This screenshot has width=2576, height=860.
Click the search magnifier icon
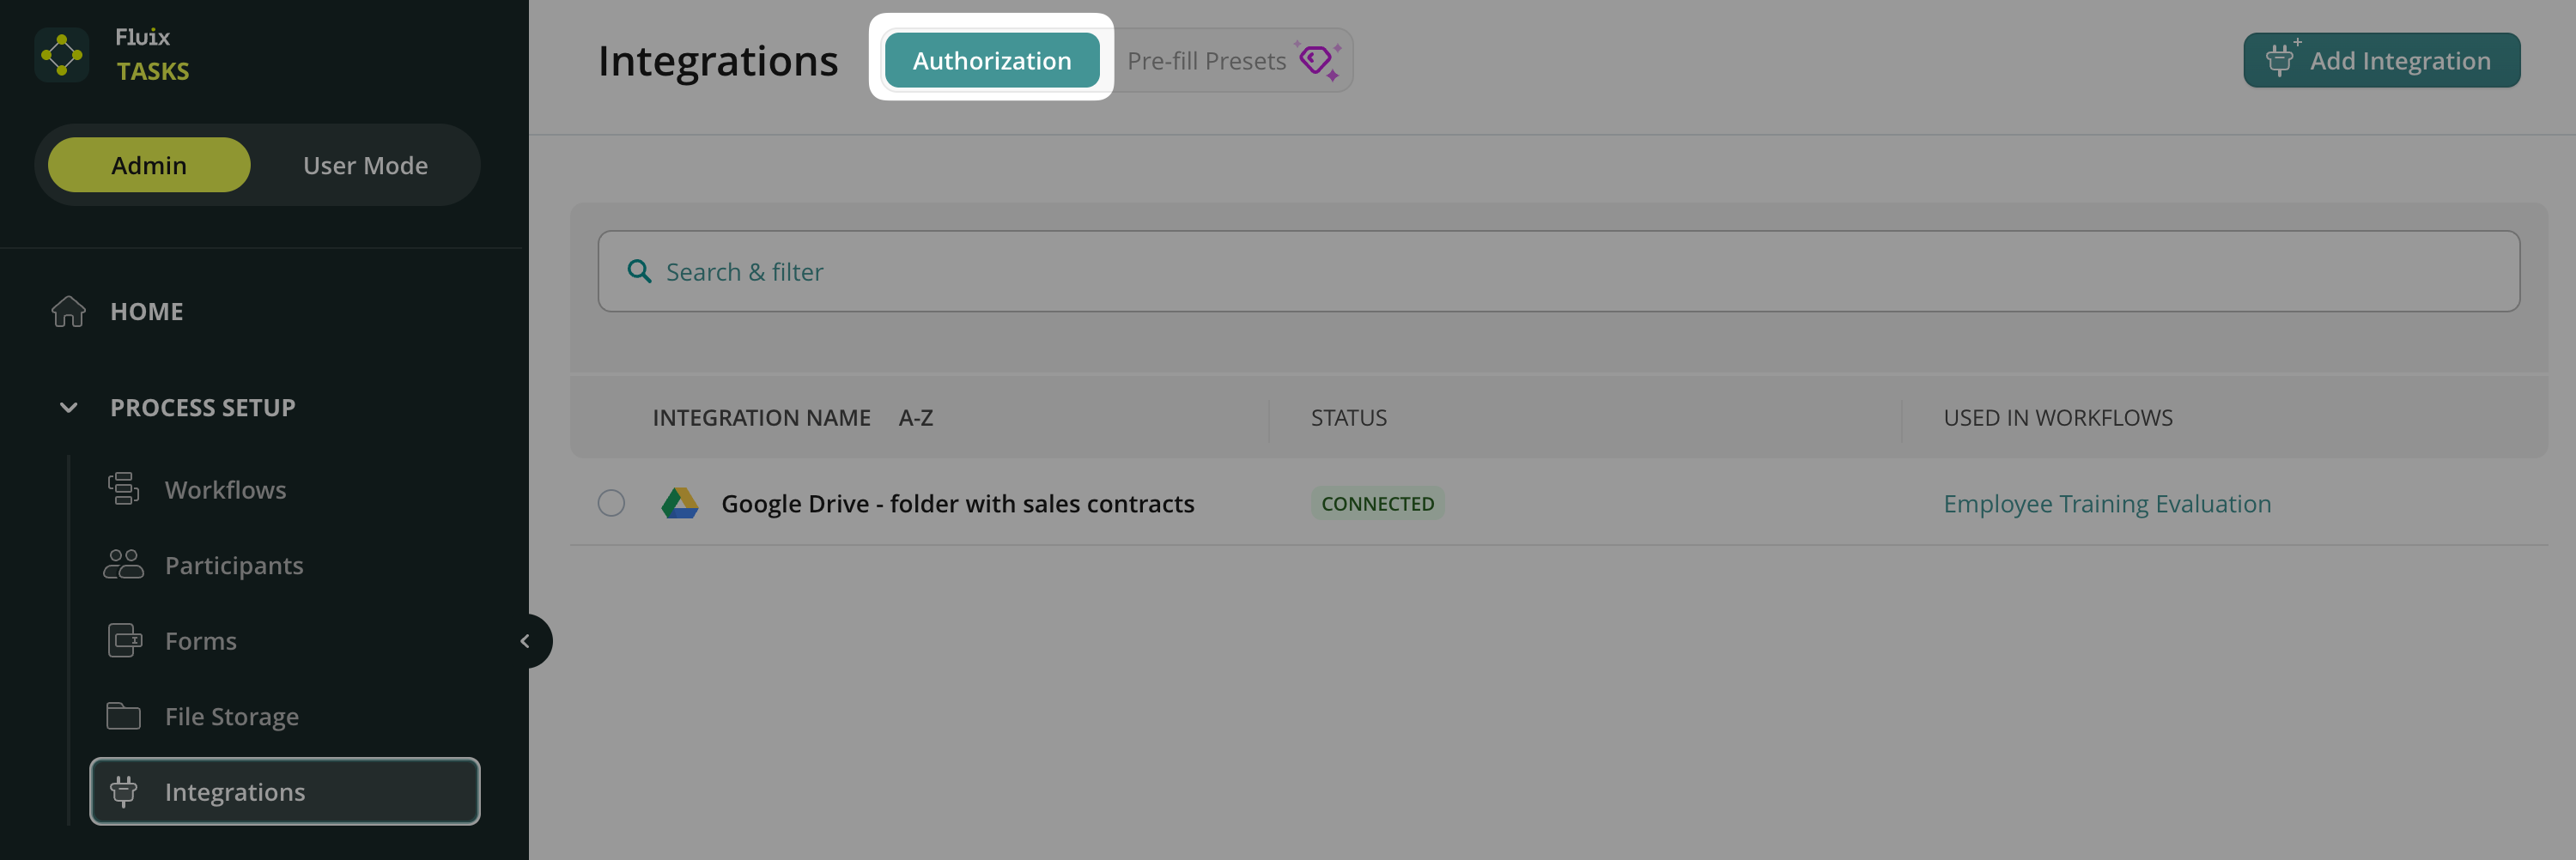tap(639, 271)
